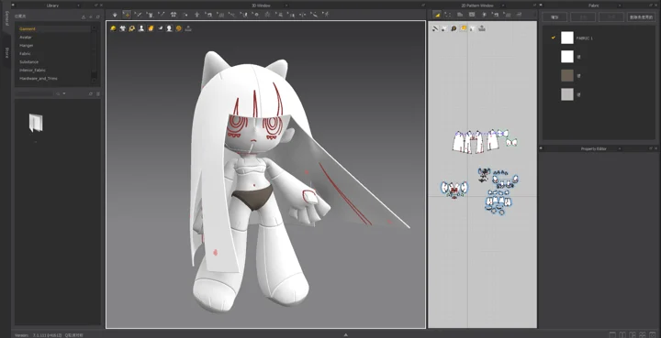Open the folder thumbnail in Library browser
661x338 pixels.
click(x=36, y=123)
